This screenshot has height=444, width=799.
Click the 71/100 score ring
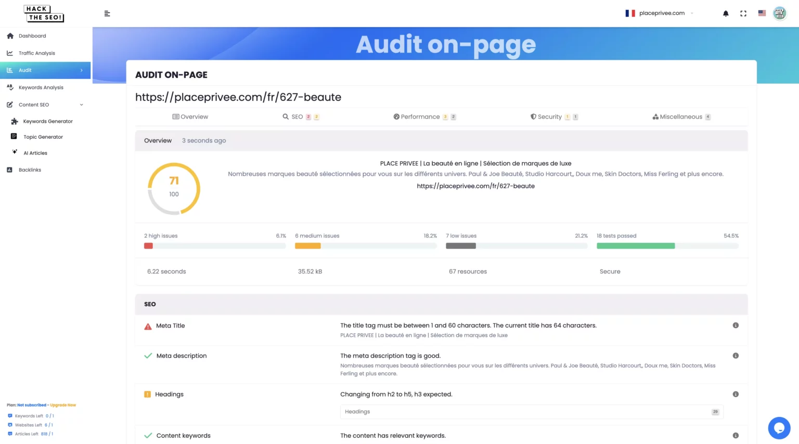coord(174,188)
